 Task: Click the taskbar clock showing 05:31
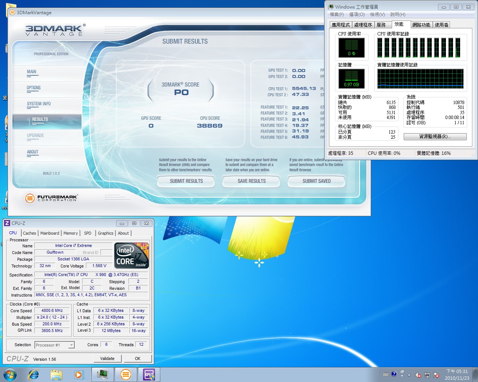pyautogui.click(x=457, y=375)
